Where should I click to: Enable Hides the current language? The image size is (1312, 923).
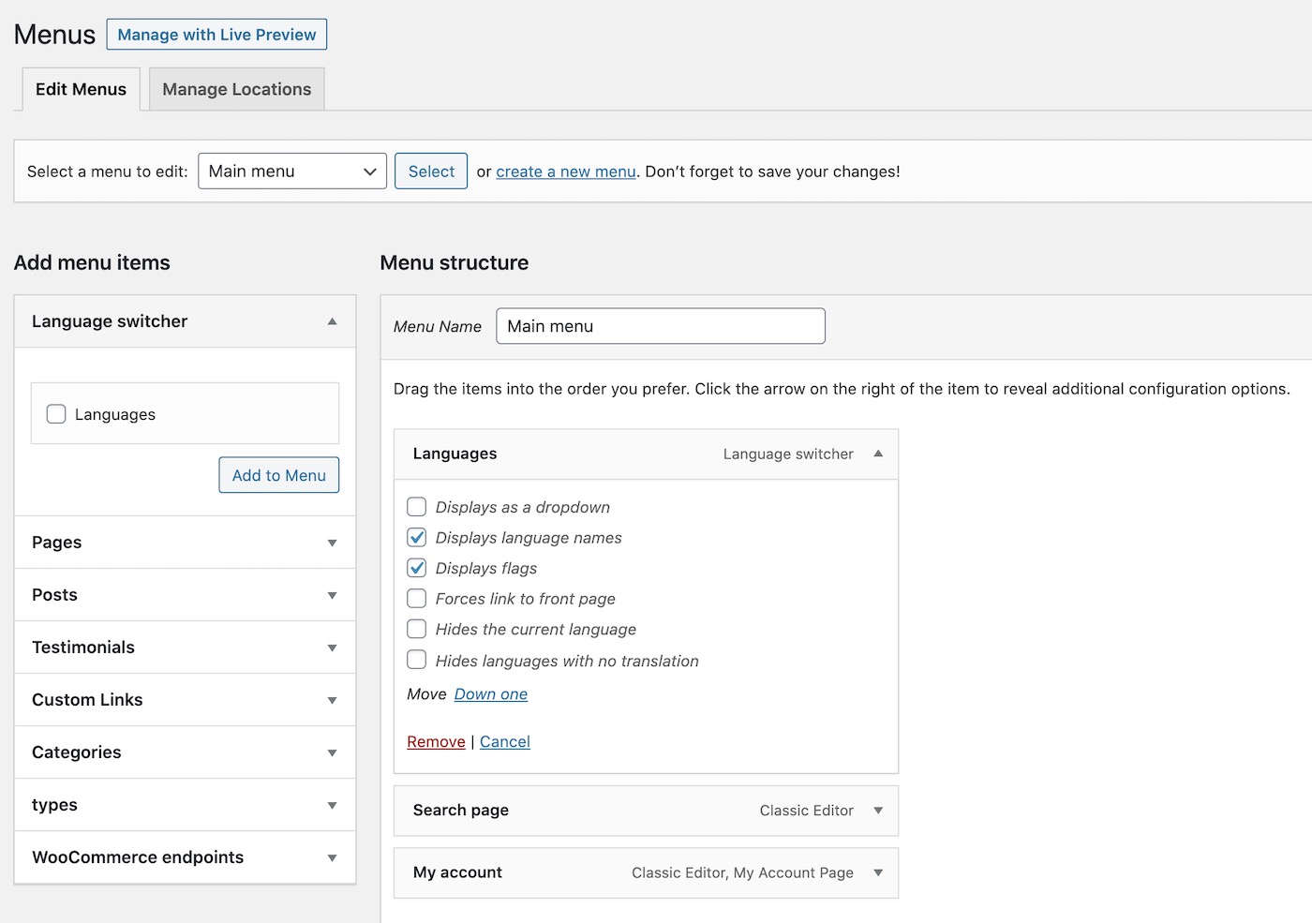417,630
